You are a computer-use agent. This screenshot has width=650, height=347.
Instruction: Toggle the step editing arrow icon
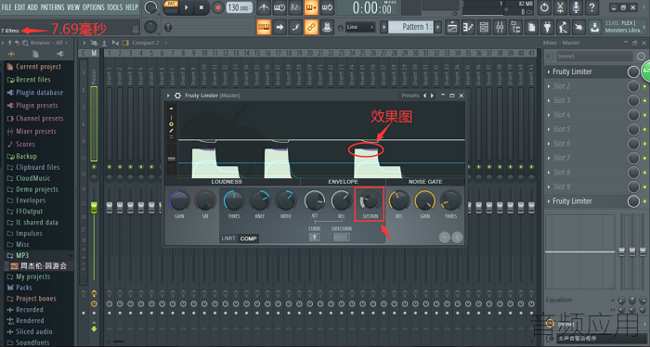point(279,27)
